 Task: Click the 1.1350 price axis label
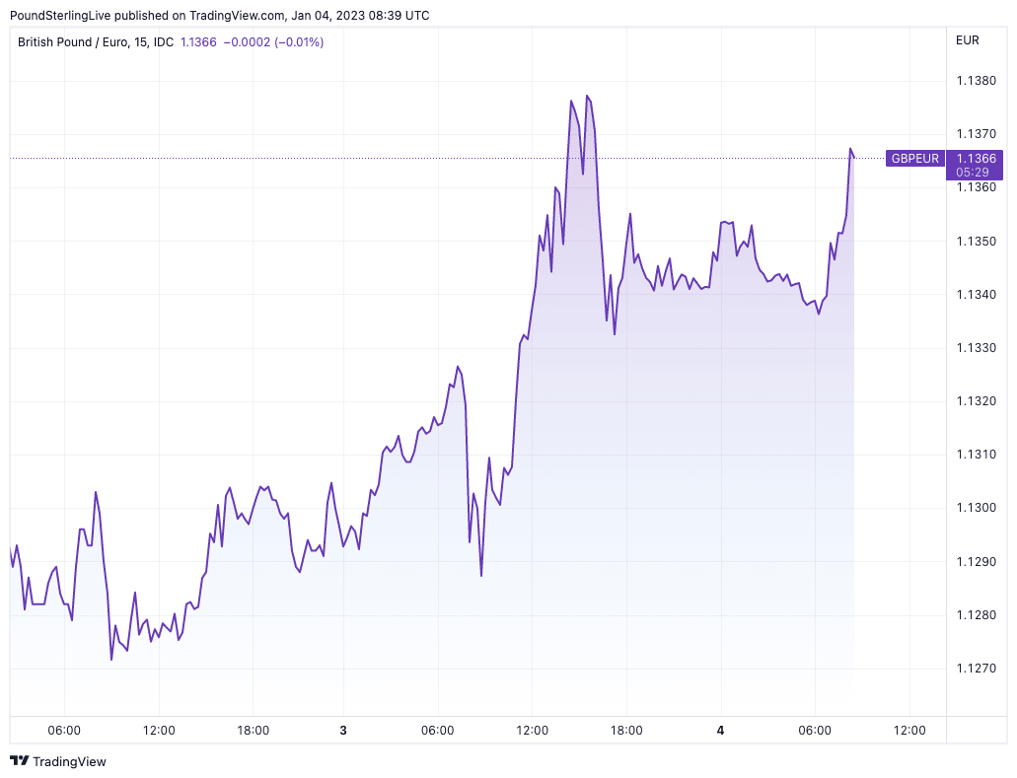tap(976, 242)
